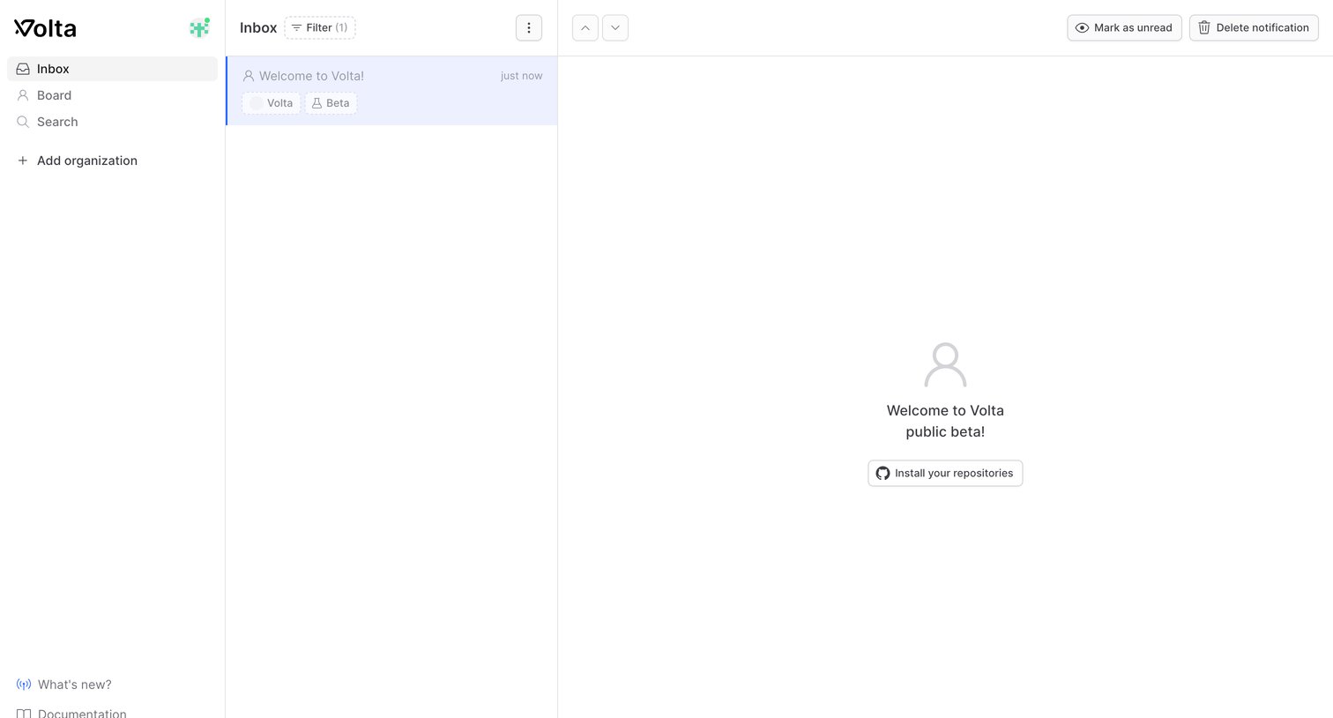
Task: Select the Welcome to Volta! notification
Action: (x=391, y=91)
